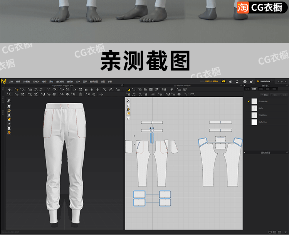Select the left front leg pattern piece

point(143,164)
